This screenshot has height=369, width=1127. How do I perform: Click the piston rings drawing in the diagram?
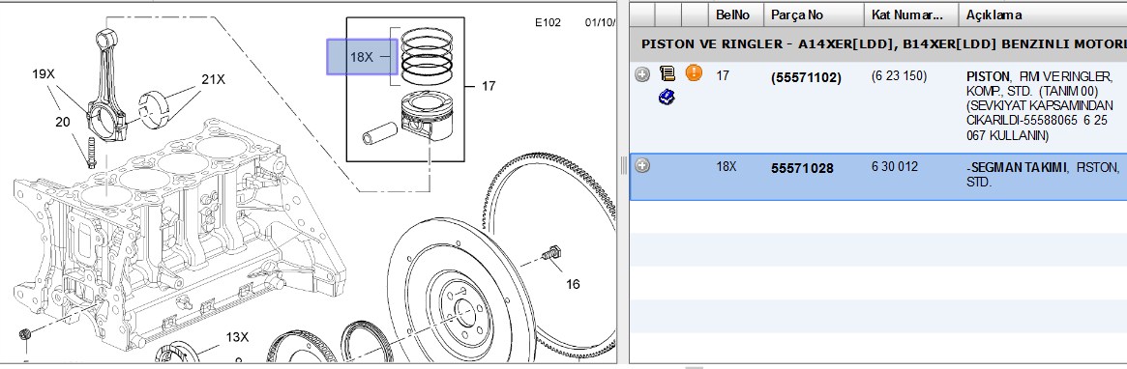pyautogui.click(x=427, y=57)
